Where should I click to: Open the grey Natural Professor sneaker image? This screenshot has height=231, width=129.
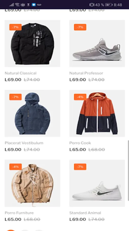[97, 43]
